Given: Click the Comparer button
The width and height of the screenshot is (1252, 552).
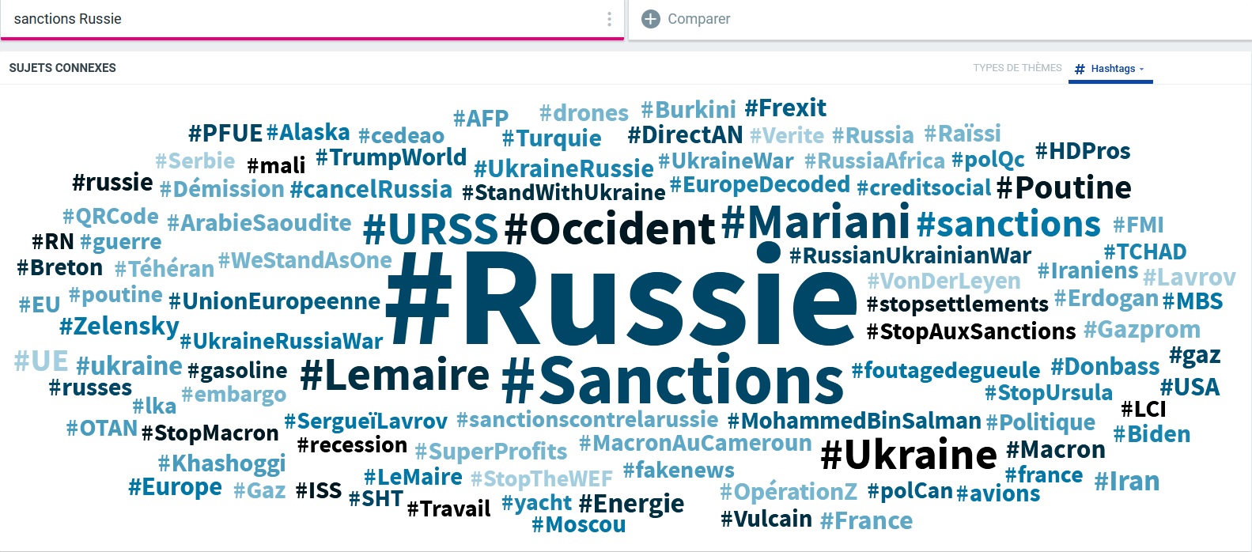Looking at the screenshot, I should tap(686, 19).
